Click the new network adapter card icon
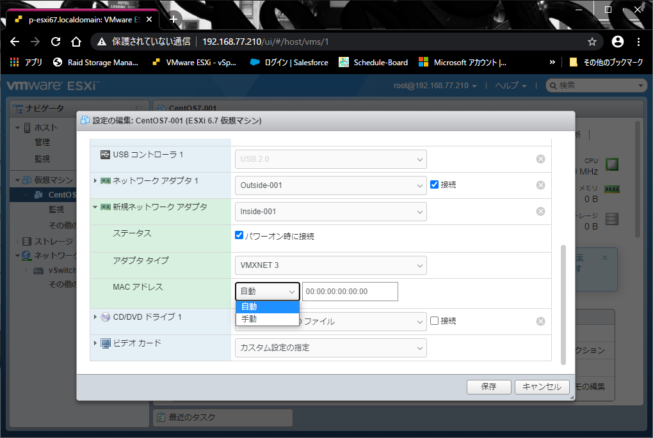The width and height of the screenshot is (653, 438). [x=106, y=207]
